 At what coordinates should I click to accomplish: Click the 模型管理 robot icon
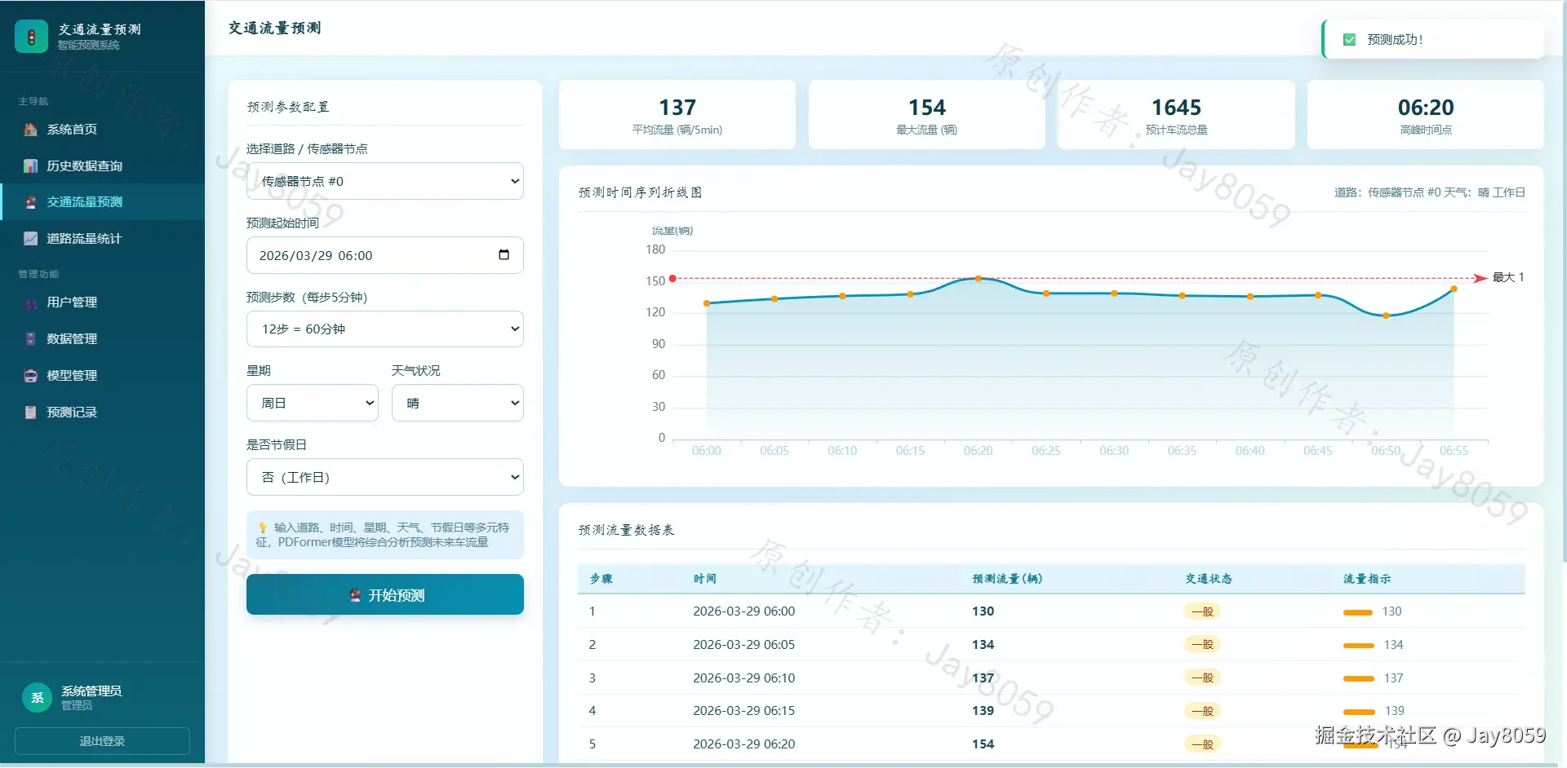30,375
